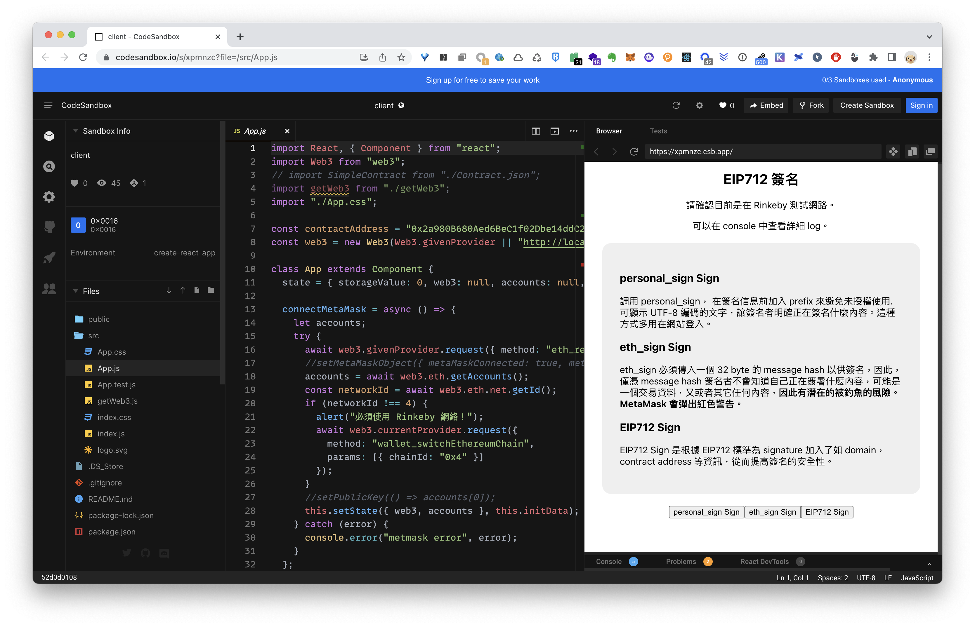Open preview in new window icon
This screenshot has height=627, width=975.
tap(930, 151)
